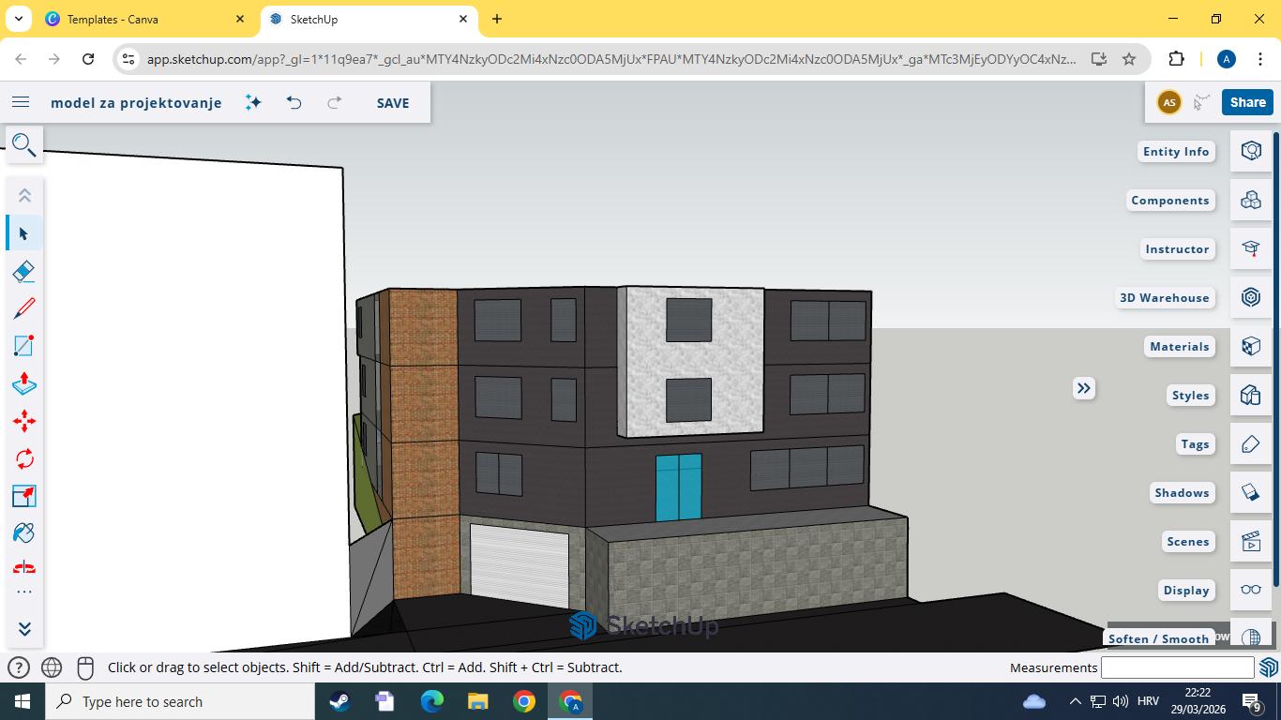Open the hamburger main menu
The width and height of the screenshot is (1281, 720).
click(x=21, y=102)
